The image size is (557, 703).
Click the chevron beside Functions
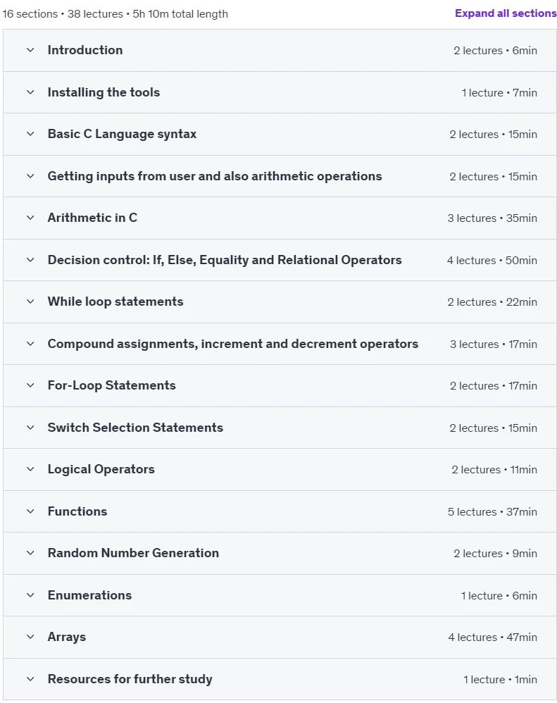pos(30,511)
